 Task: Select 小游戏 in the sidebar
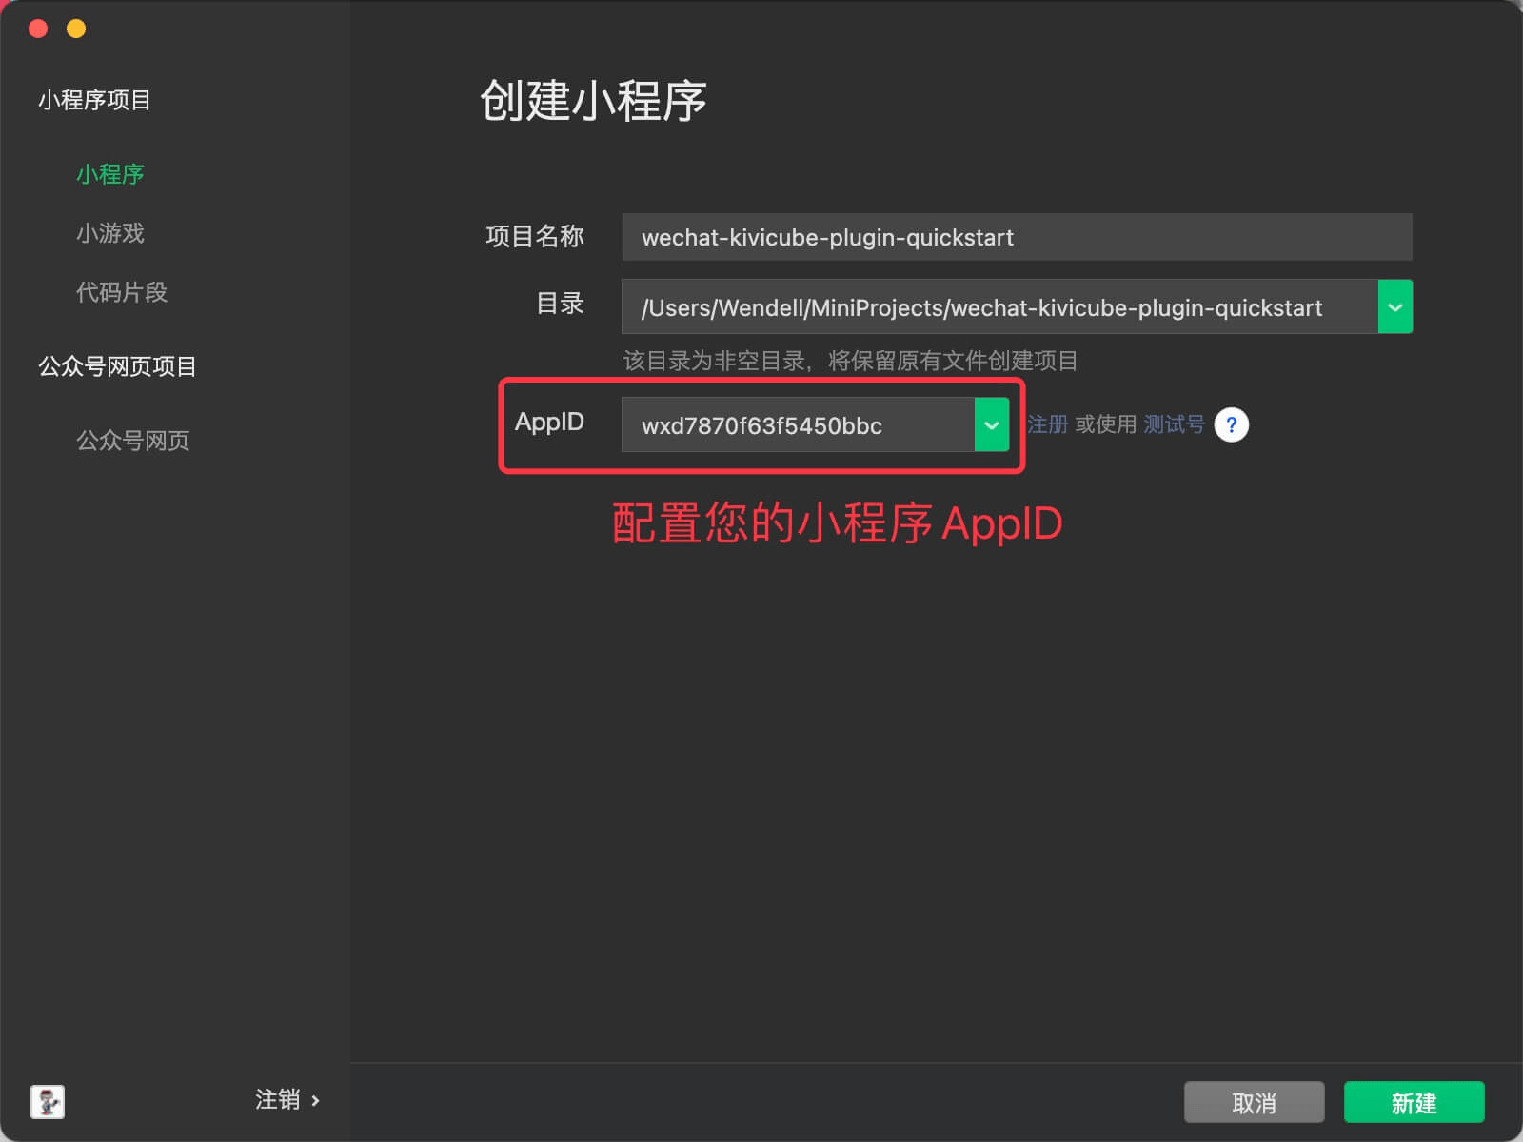(x=109, y=233)
